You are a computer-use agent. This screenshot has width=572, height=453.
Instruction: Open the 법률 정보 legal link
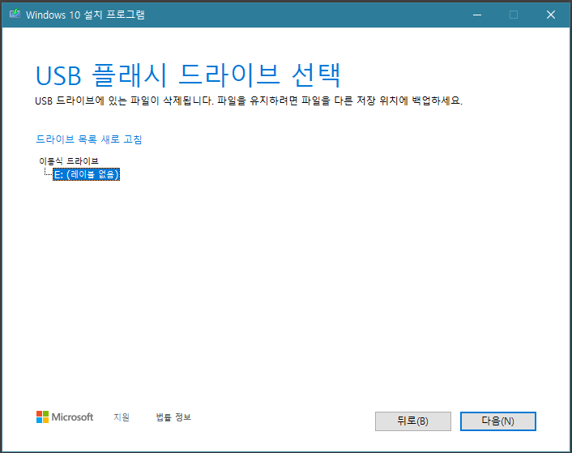(173, 417)
